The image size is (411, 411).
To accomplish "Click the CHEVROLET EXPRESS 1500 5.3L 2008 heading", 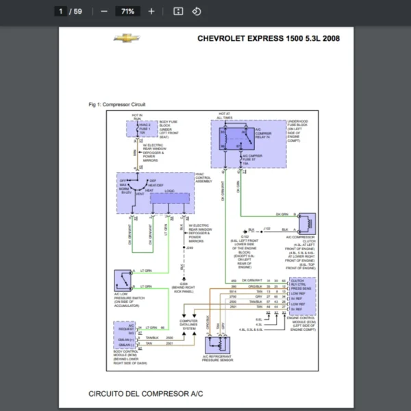I will [x=268, y=38].
